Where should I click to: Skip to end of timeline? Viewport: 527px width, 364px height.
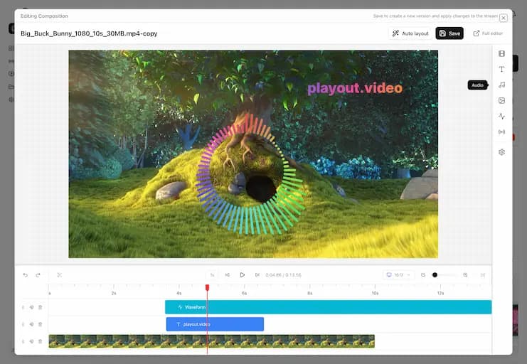(x=257, y=275)
